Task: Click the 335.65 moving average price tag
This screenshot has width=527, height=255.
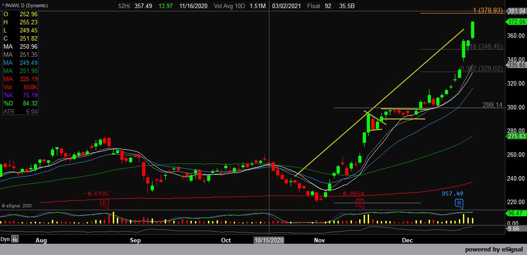Action: pyautogui.click(x=516, y=65)
